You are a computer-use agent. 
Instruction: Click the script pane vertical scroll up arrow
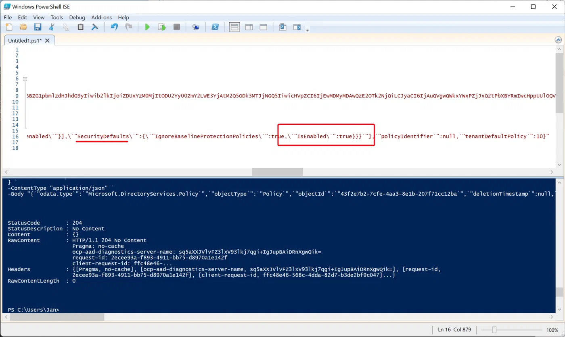pyautogui.click(x=559, y=49)
